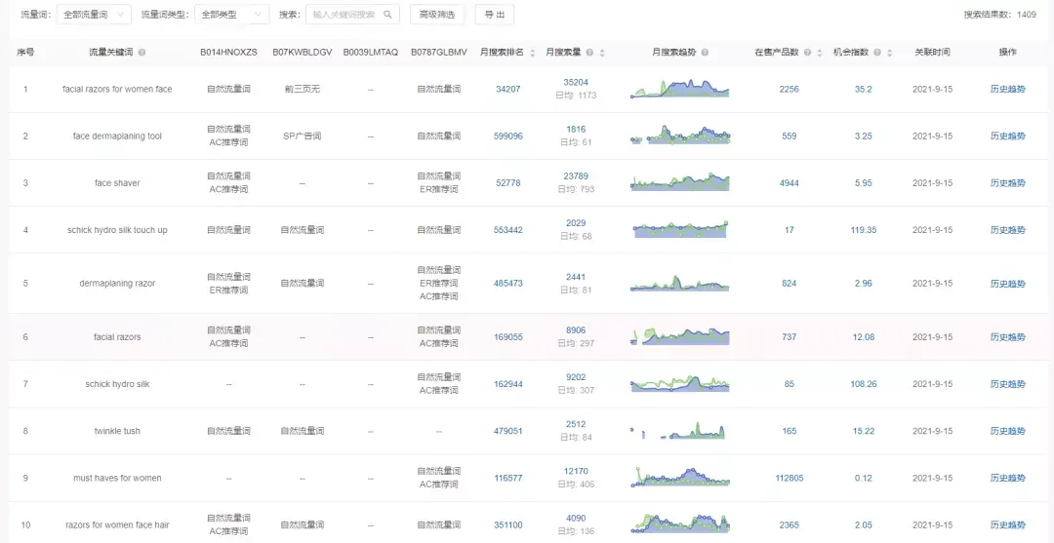Open 历史趋势 for twinkle tush row

coord(1007,431)
